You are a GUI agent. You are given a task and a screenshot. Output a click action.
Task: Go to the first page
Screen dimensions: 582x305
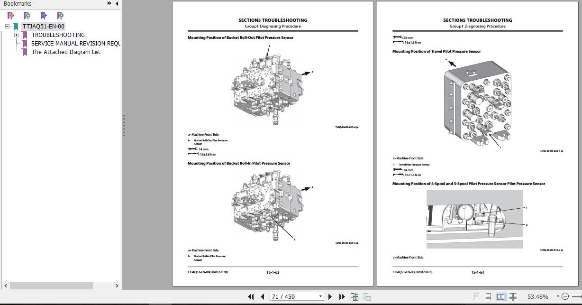(251, 296)
